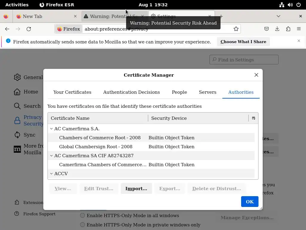Close the Firefox window
The width and height of the screenshot is (306, 230).
point(301,16)
